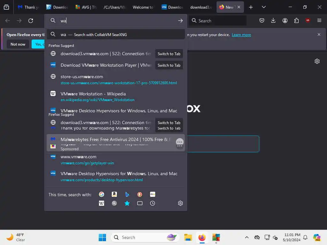Image resolution: width=327 pixels, height=245 pixels.
Task: Expand the list all tabs chevron
Action: click(x=263, y=7)
